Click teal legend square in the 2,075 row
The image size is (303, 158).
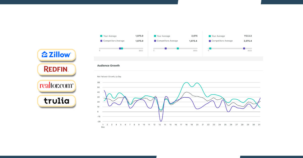(155, 36)
